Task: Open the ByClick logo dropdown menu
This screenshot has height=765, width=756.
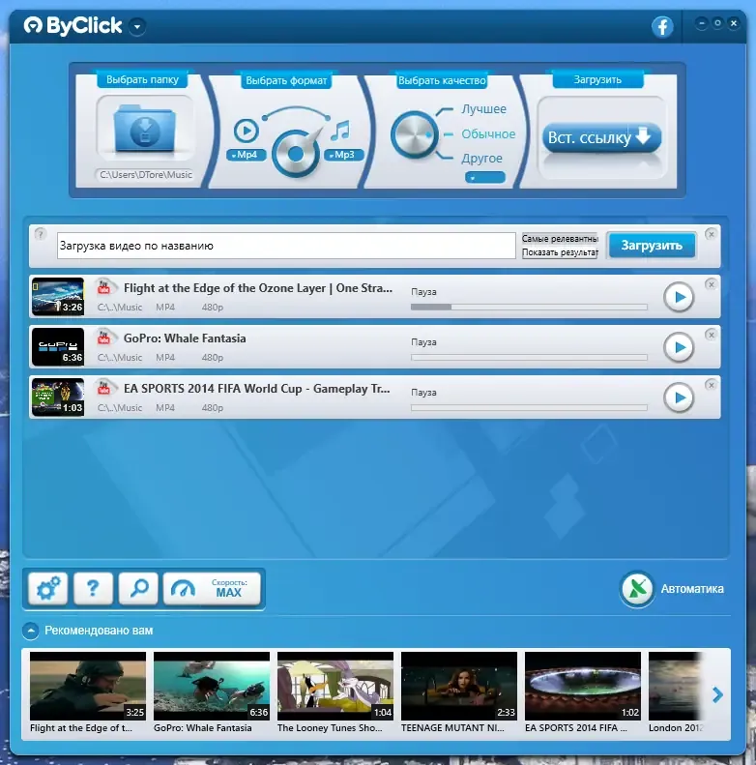Action: click(x=137, y=26)
